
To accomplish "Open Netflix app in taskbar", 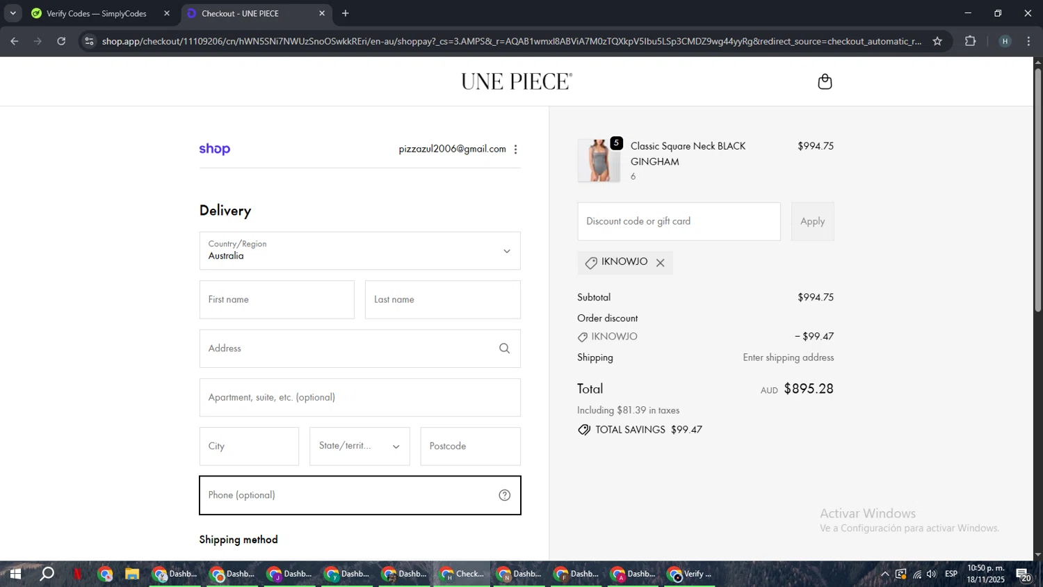I will pos(77,574).
